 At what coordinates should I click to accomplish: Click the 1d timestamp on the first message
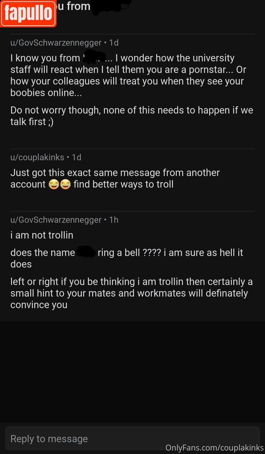(114, 42)
